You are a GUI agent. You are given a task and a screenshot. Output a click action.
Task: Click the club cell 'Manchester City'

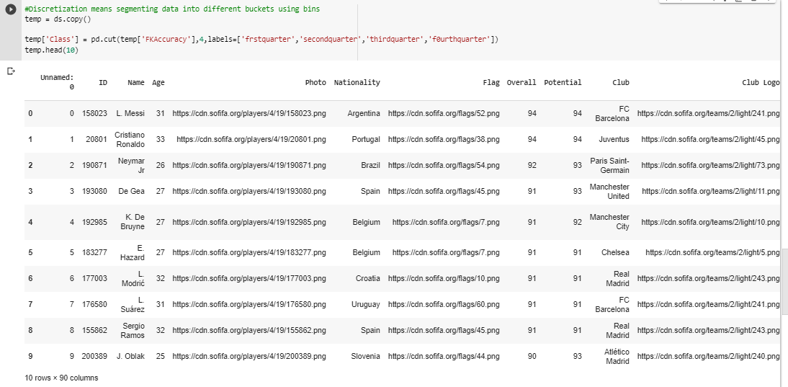[x=609, y=222]
